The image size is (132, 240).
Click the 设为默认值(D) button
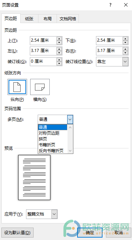[17, 233]
